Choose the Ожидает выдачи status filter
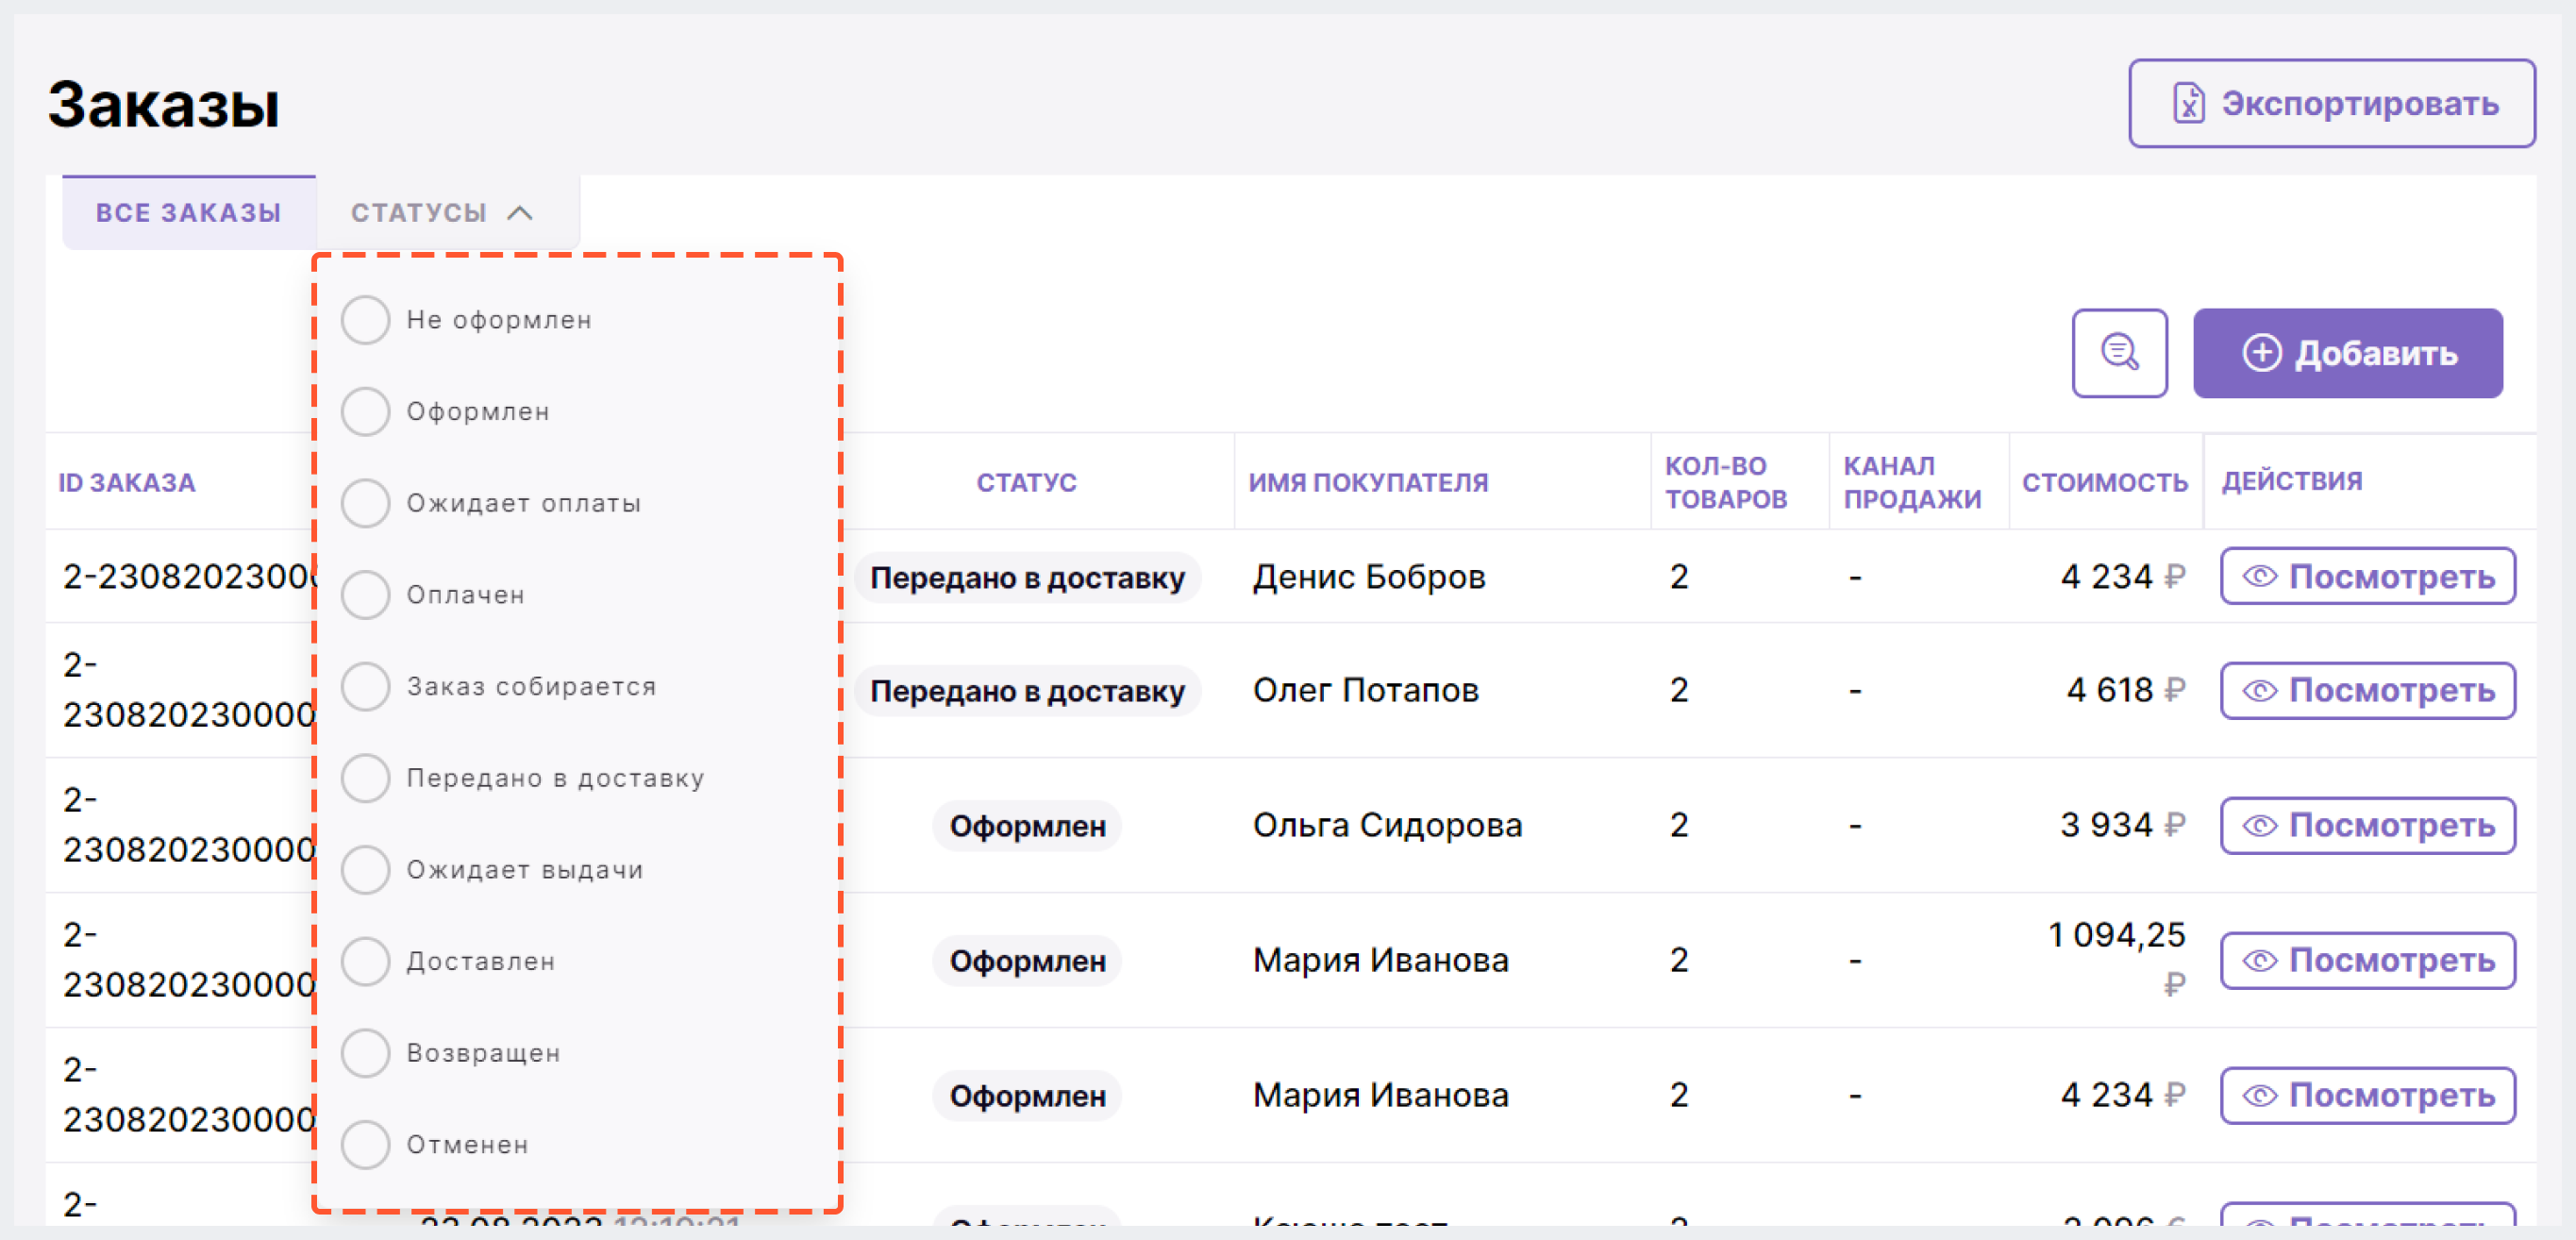This screenshot has height=1240, width=2576. [365, 870]
